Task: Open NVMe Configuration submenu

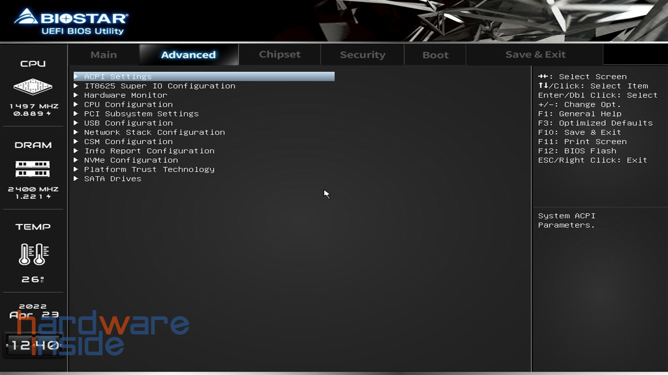Action: [x=131, y=160]
